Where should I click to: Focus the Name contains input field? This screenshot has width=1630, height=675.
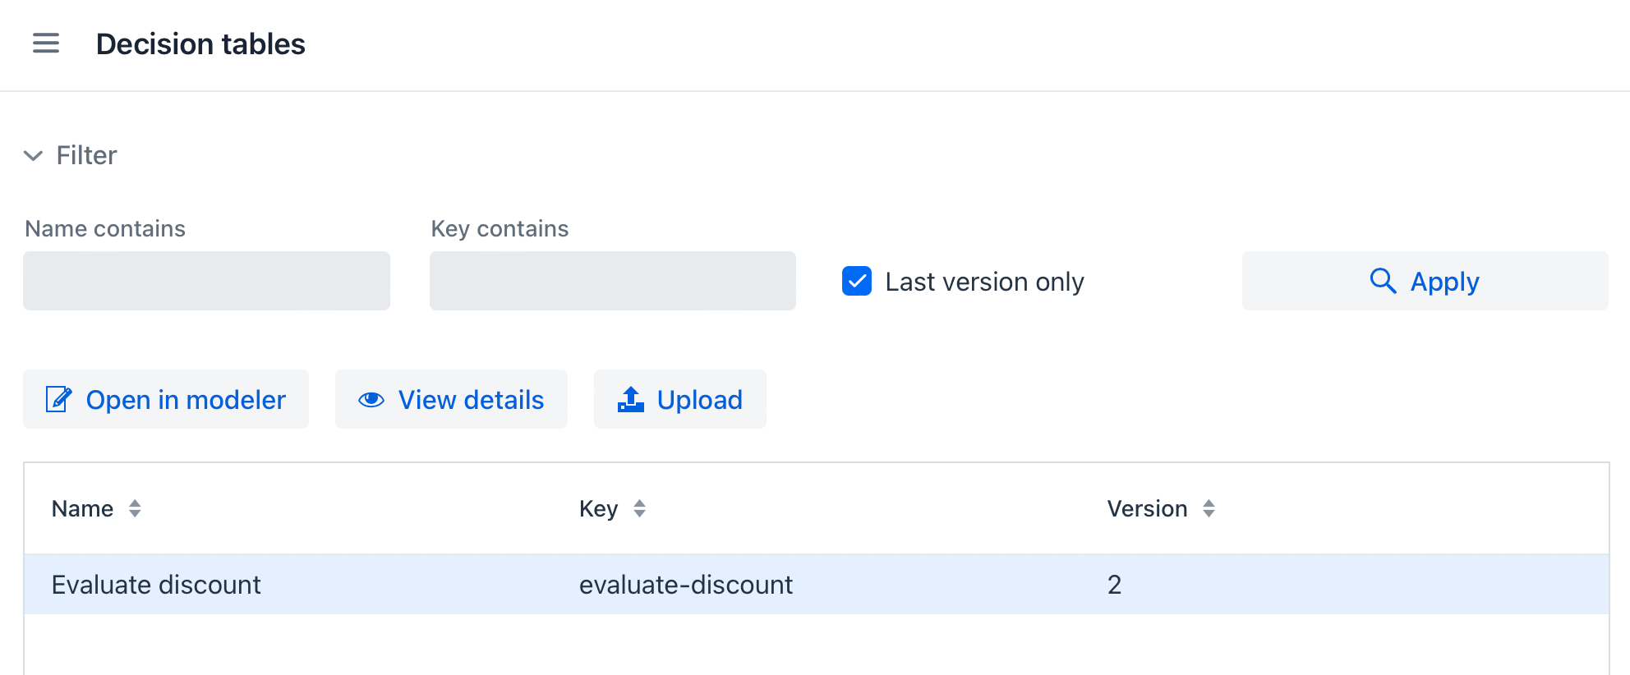[x=206, y=281]
